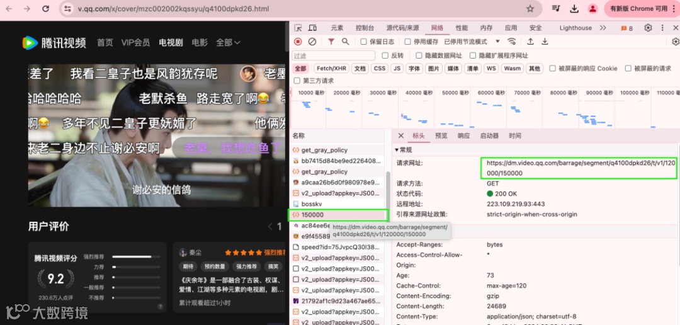The width and height of the screenshot is (680, 325).
Task: Open the 元素 DevTools tab
Action: (x=337, y=28)
